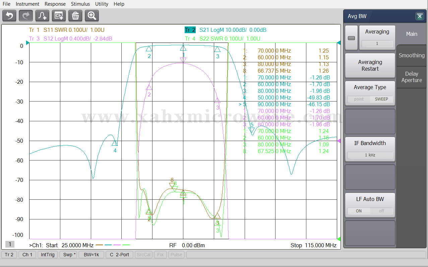The width and height of the screenshot is (428, 267).
Task: Open the Help menu
Action: click(x=119, y=4)
